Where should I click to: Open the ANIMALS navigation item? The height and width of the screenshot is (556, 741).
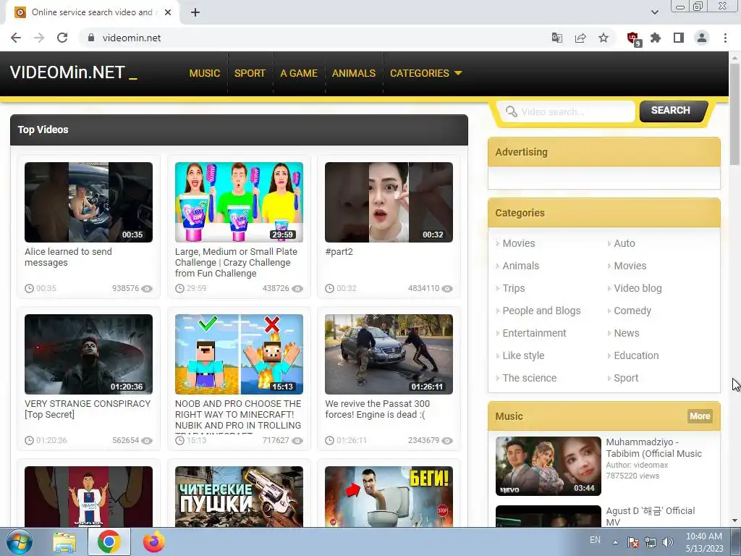tap(353, 73)
